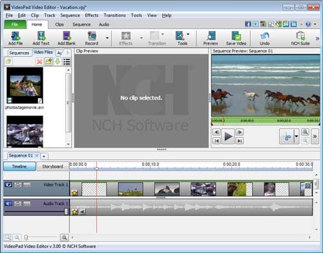
Task: Open the Sequence menu in the menu bar
Action: [70, 15]
